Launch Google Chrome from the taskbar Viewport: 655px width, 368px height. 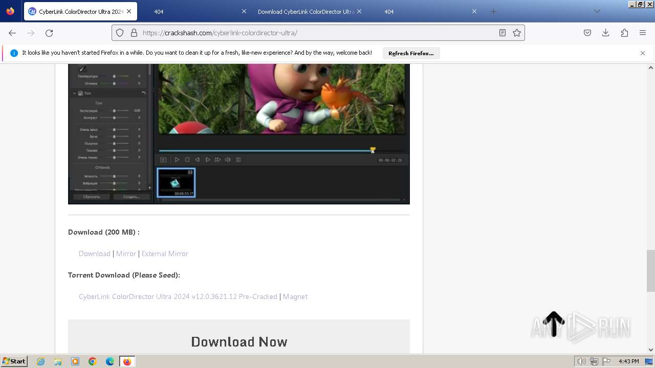(93, 361)
